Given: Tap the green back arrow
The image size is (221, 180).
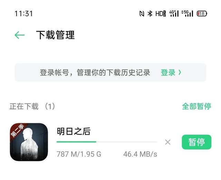Looking at the screenshot, I should click(20, 35).
